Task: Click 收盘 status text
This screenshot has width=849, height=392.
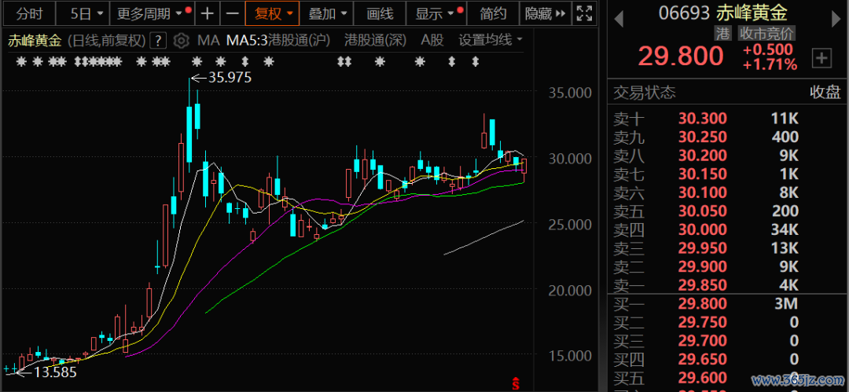Action: pos(825,93)
